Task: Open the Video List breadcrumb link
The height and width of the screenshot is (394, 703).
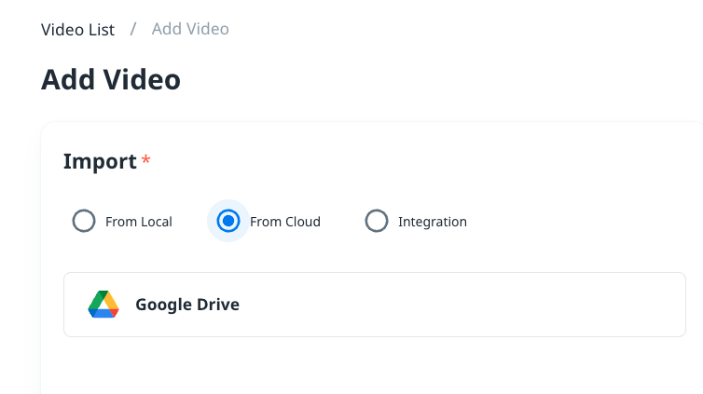Action: (77, 30)
